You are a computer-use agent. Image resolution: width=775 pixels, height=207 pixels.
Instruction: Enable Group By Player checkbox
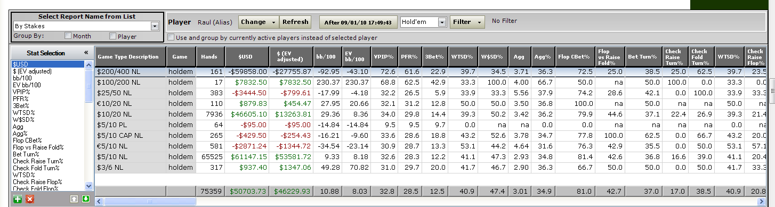tap(112, 36)
